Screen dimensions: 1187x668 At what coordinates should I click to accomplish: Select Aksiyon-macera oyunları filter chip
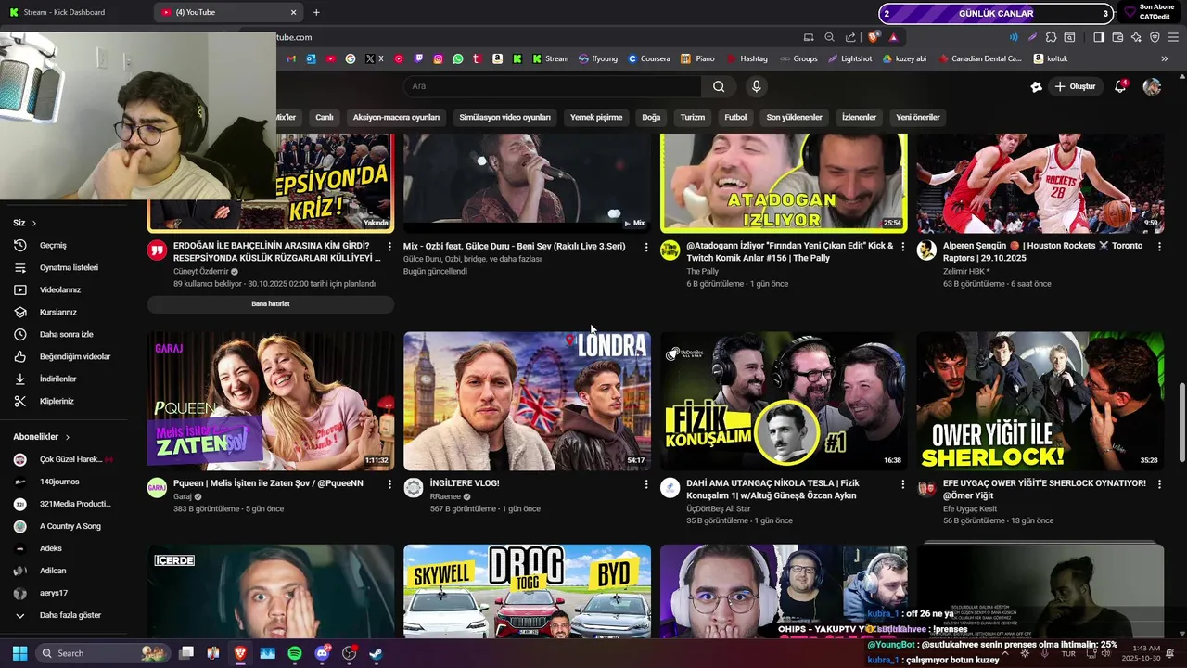[396, 118]
